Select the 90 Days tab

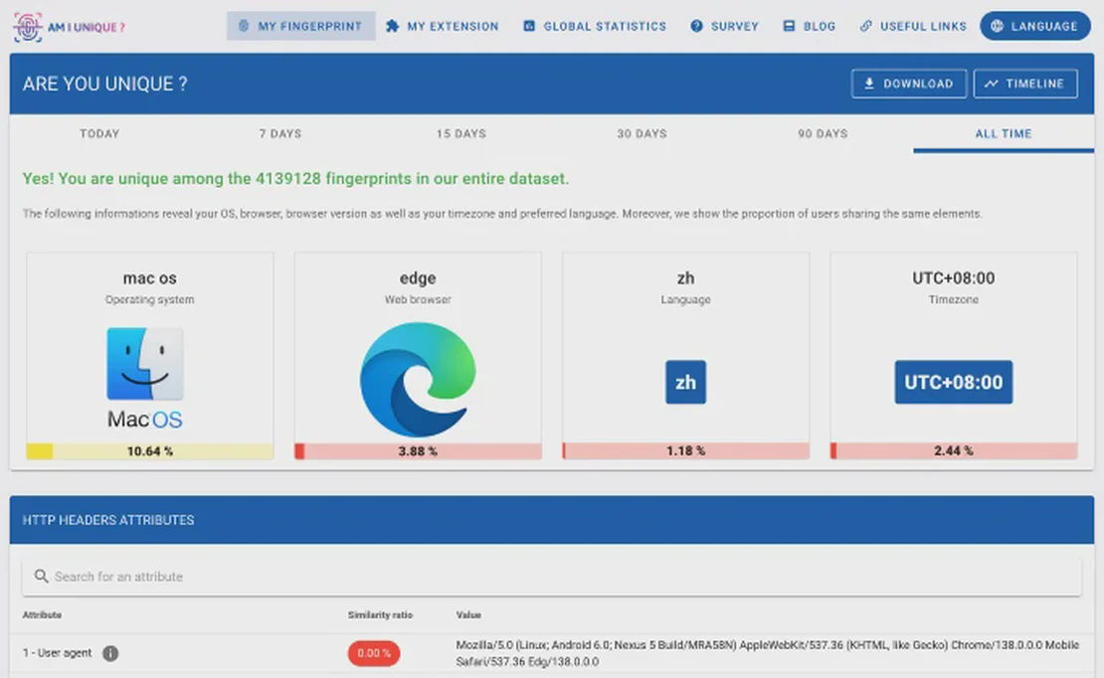[x=823, y=133]
